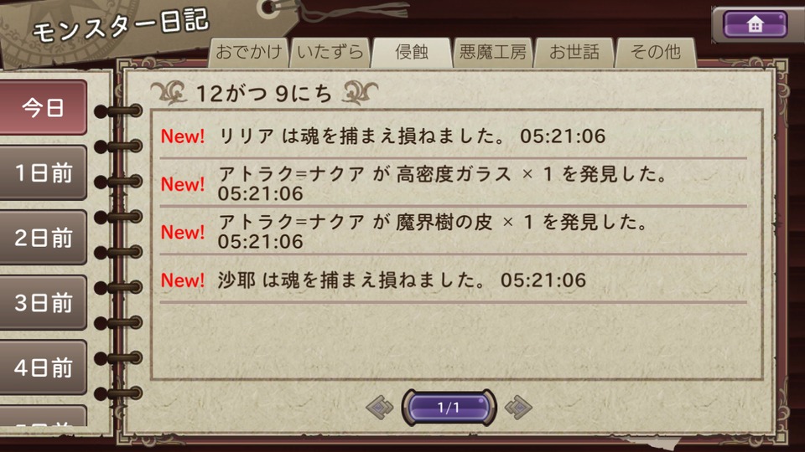This screenshot has height=452, width=805.
Task: Tap the 1/1 page indicator
Action: tap(449, 408)
